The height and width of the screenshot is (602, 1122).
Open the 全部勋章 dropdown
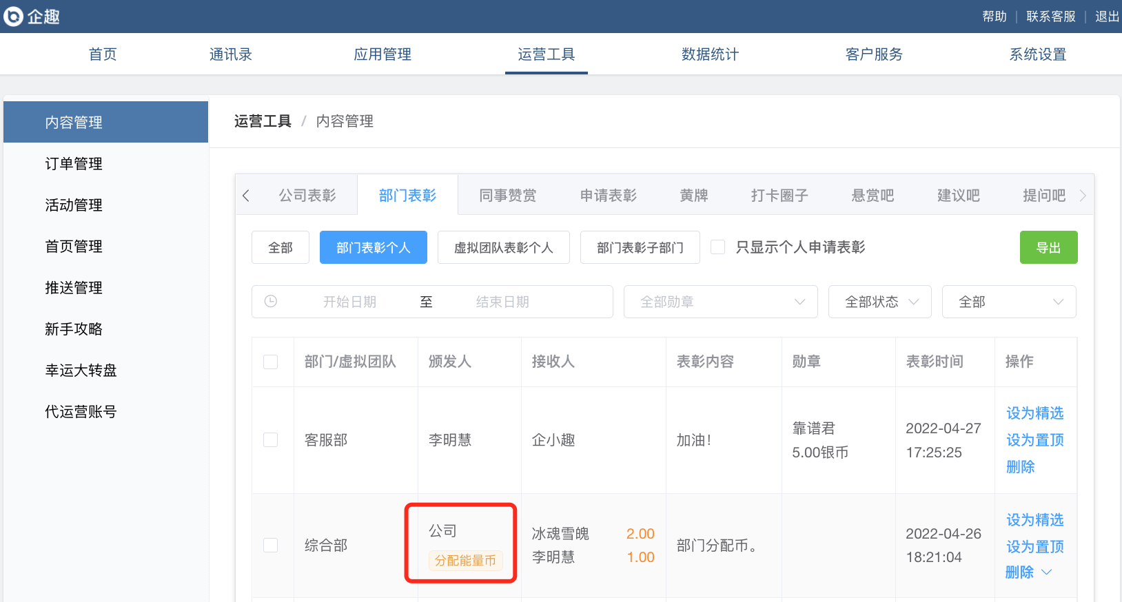click(720, 302)
